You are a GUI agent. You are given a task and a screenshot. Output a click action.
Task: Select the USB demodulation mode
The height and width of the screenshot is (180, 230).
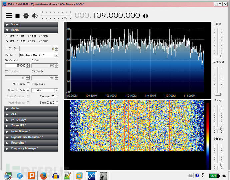pos(41,36)
